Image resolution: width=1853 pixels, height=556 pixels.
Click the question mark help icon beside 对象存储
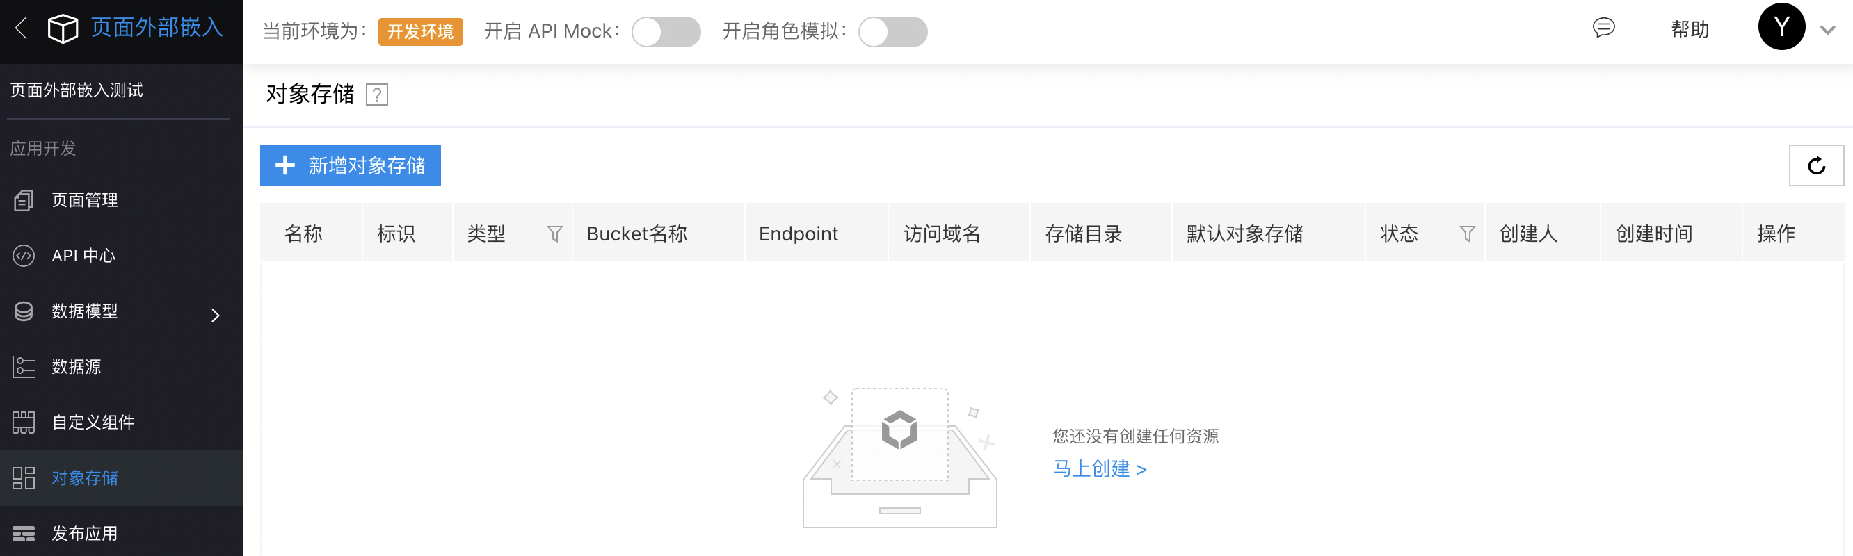tap(377, 95)
